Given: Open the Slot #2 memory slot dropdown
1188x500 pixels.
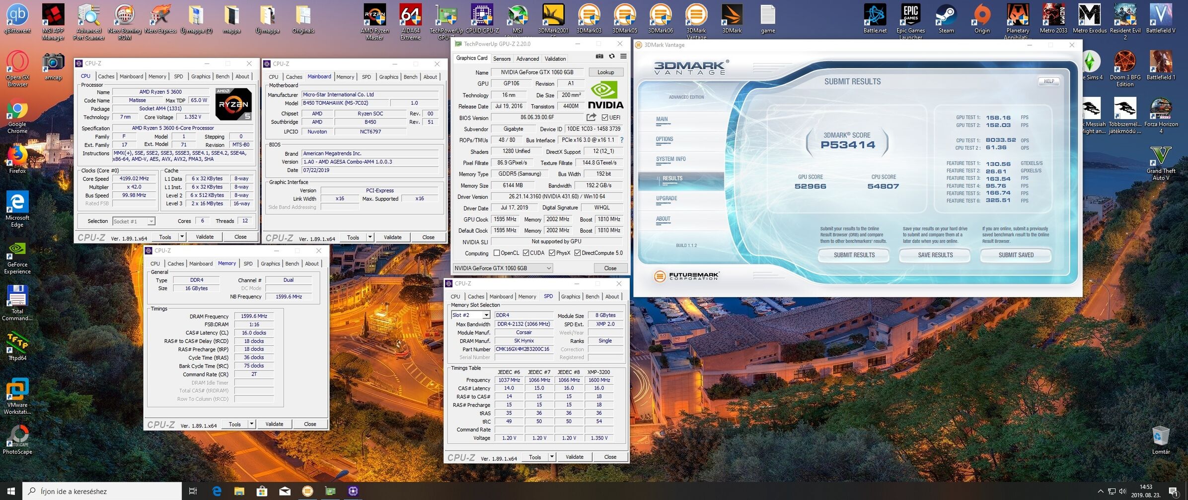Looking at the screenshot, I should tap(470, 315).
